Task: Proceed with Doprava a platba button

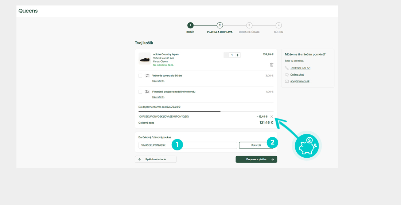Action: click(256, 159)
